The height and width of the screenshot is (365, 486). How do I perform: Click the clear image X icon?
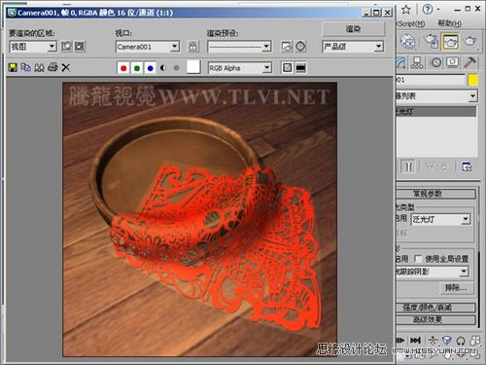(x=66, y=67)
